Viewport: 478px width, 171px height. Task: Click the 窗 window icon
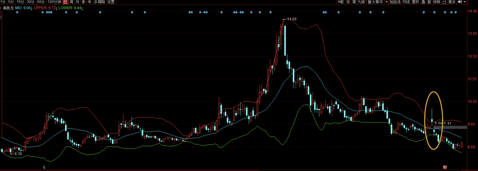(x=429, y=2)
